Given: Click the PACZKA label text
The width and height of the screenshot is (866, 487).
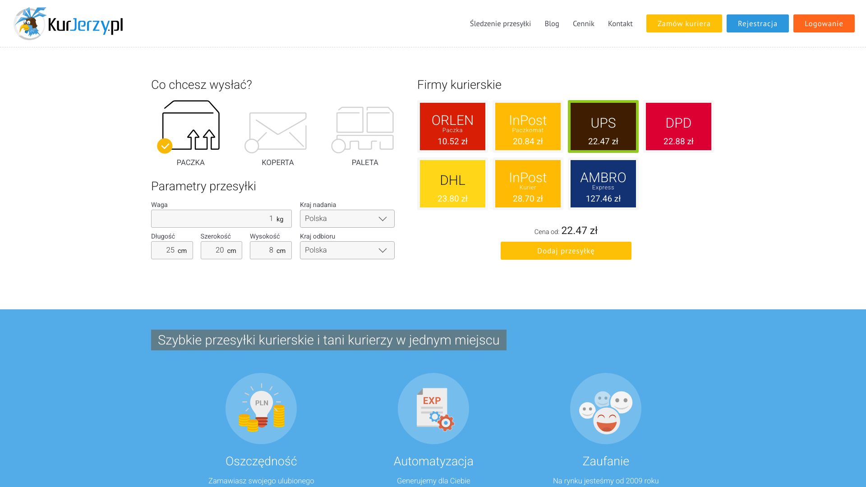Looking at the screenshot, I should point(191,162).
